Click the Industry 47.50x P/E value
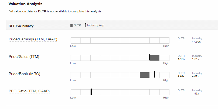The width and height of the screenshot is (218, 109). coord(196,42)
